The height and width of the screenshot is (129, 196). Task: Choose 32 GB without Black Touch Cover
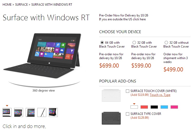[x=166, y=43]
